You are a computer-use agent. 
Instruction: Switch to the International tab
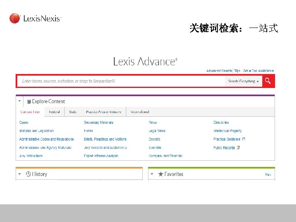(140, 112)
